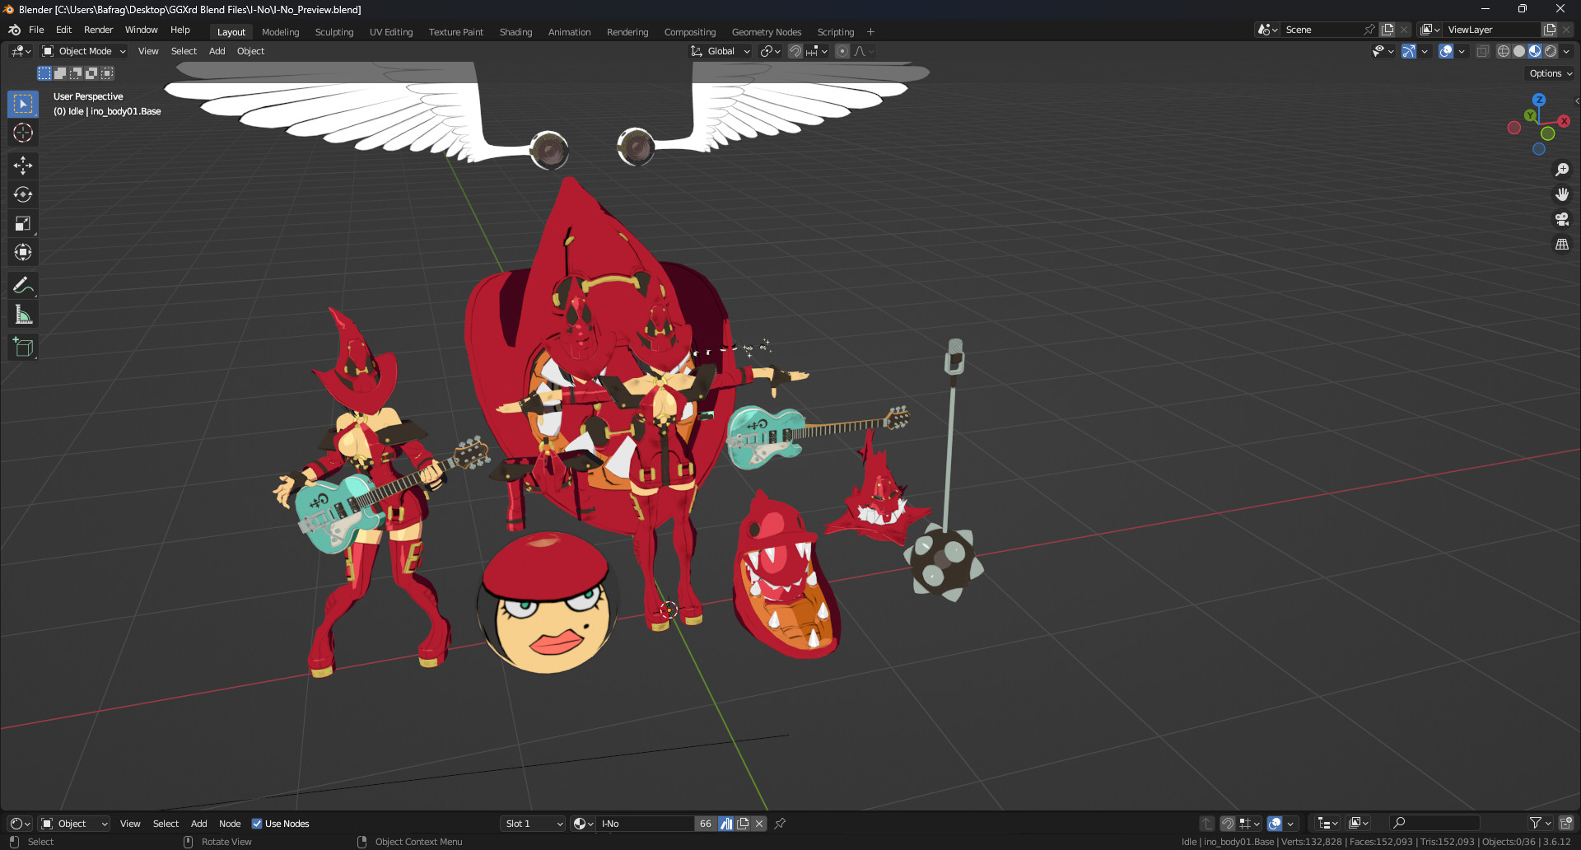
Task: Expand the viewport Options dropdown
Action: (1549, 73)
